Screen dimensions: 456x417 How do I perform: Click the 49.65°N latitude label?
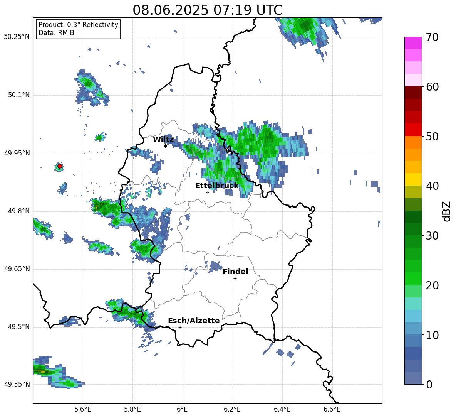click(17, 269)
